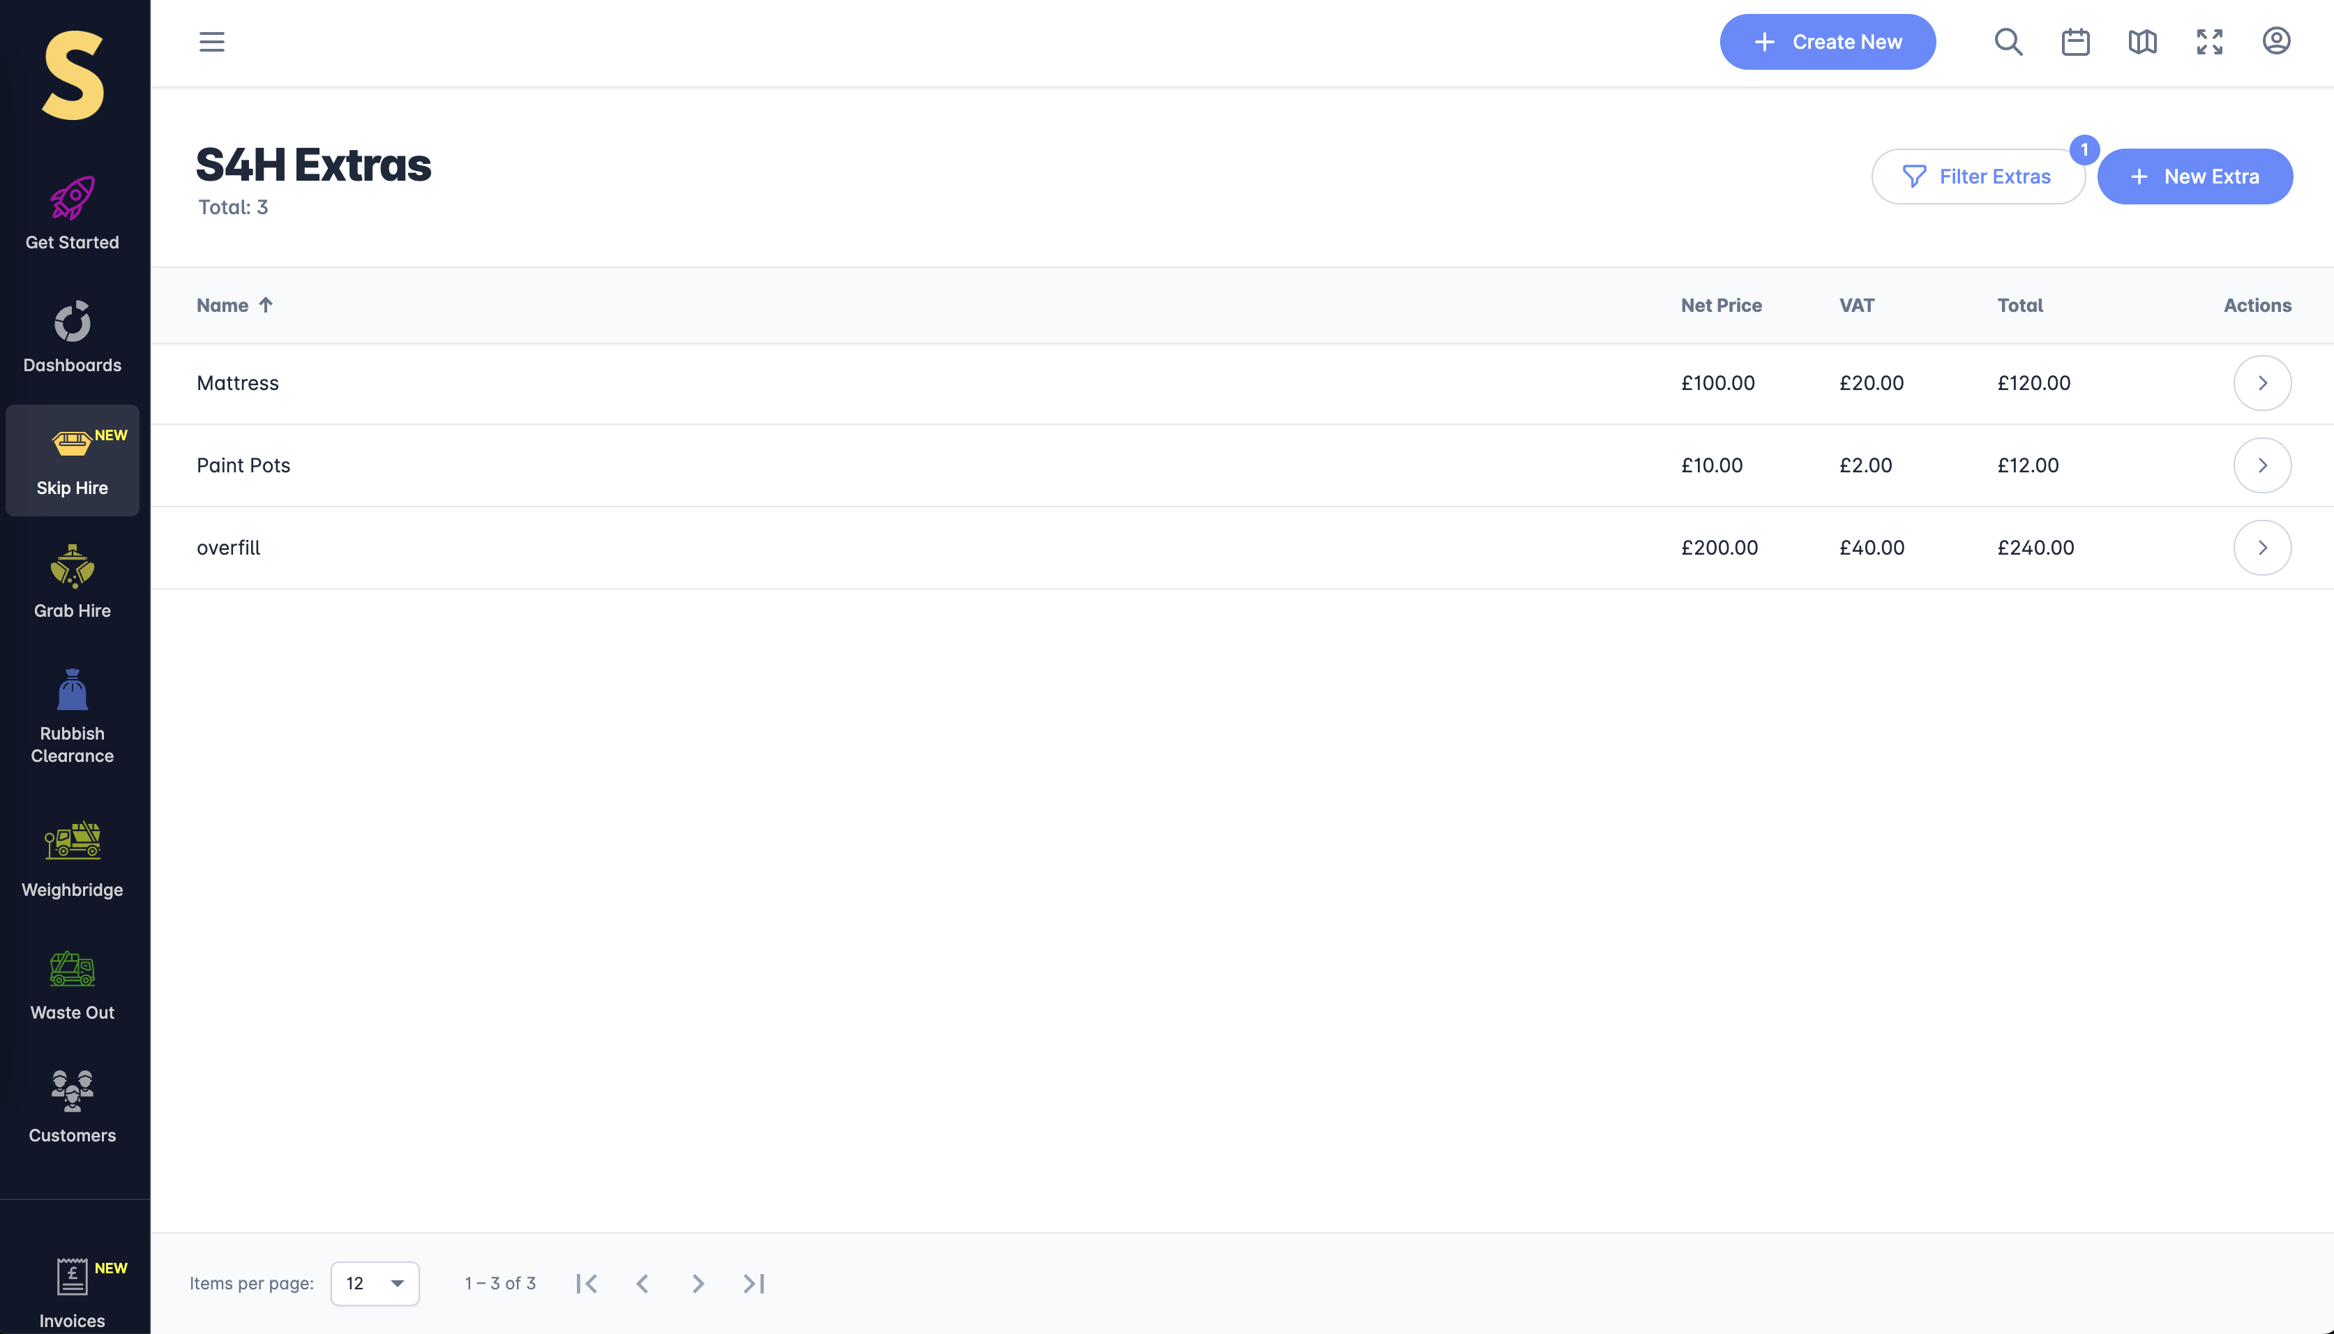Image resolution: width=2334 pixels, height=1334 pixels.
Task: Open Waste Out section
Action: [x=73, y=985]
